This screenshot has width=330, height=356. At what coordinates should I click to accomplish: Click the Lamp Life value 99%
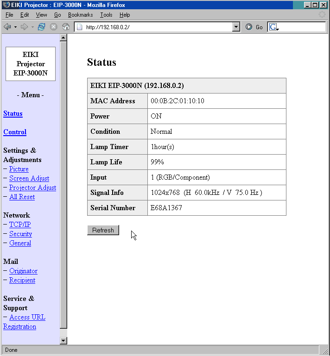(157, 162)
